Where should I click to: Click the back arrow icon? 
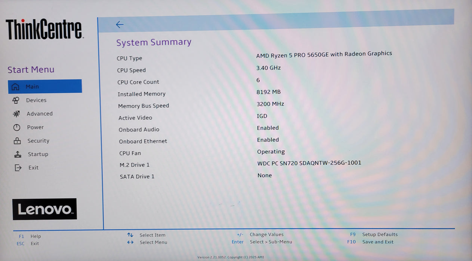coord(120,25)
